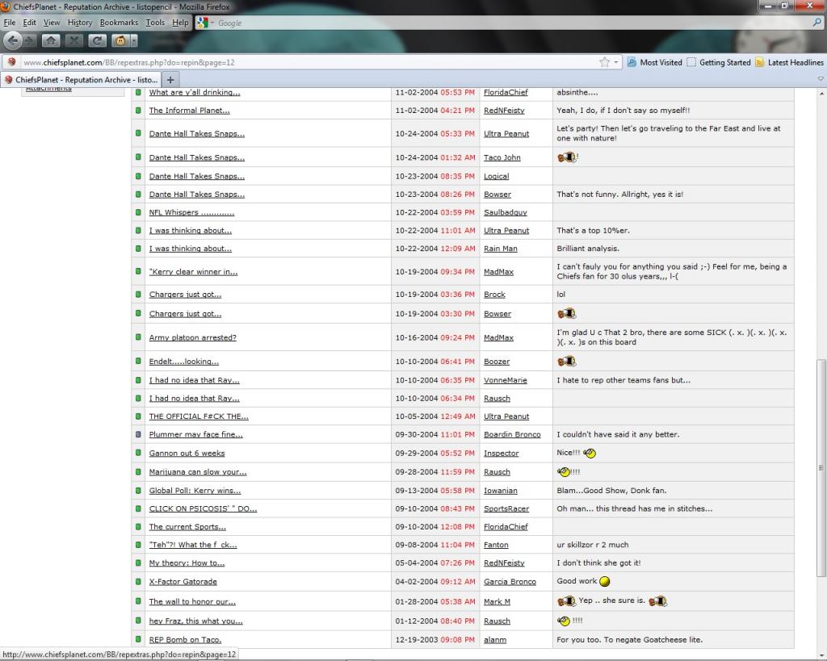Click the Google search engine icon
This screenshot has width=827, height=661.
pyautogui.click(x=202, y=23)
